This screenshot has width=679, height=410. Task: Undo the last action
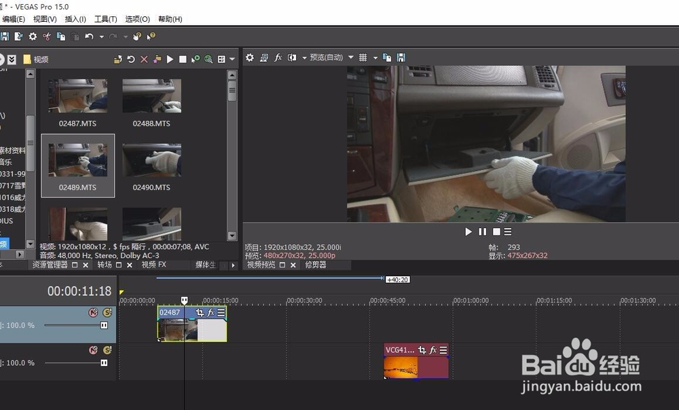tap(89, 37)
